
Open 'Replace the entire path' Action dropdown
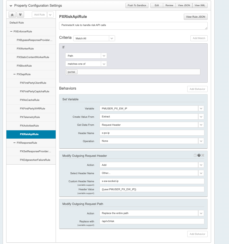pyautogui.click(x=152, y=213)
